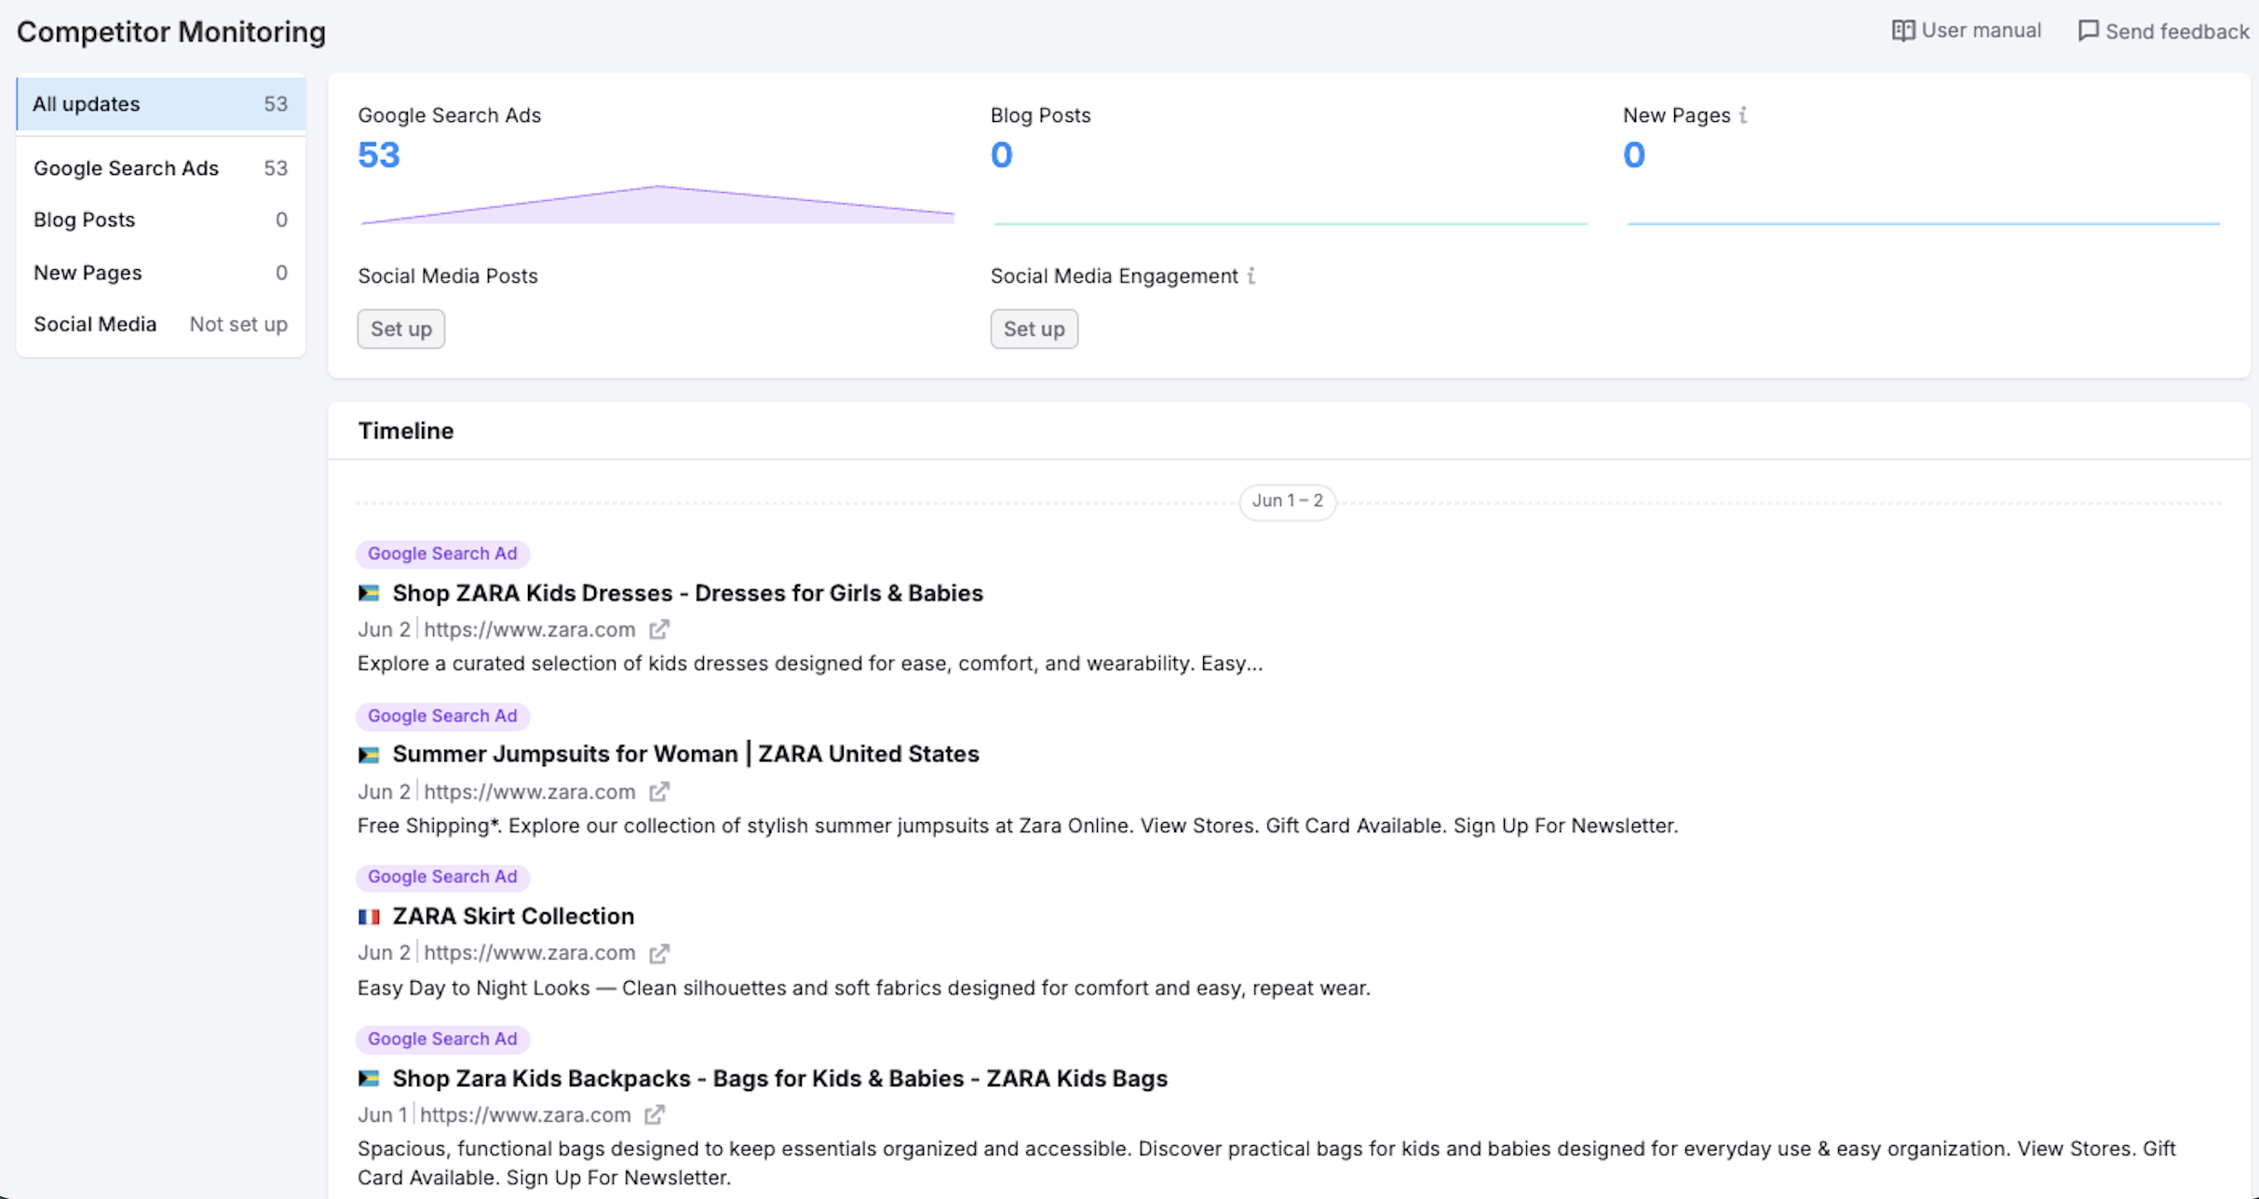Open Summer Jumpsuits for Woman ad title
2259x1199 pixels.
coord(685,754)
